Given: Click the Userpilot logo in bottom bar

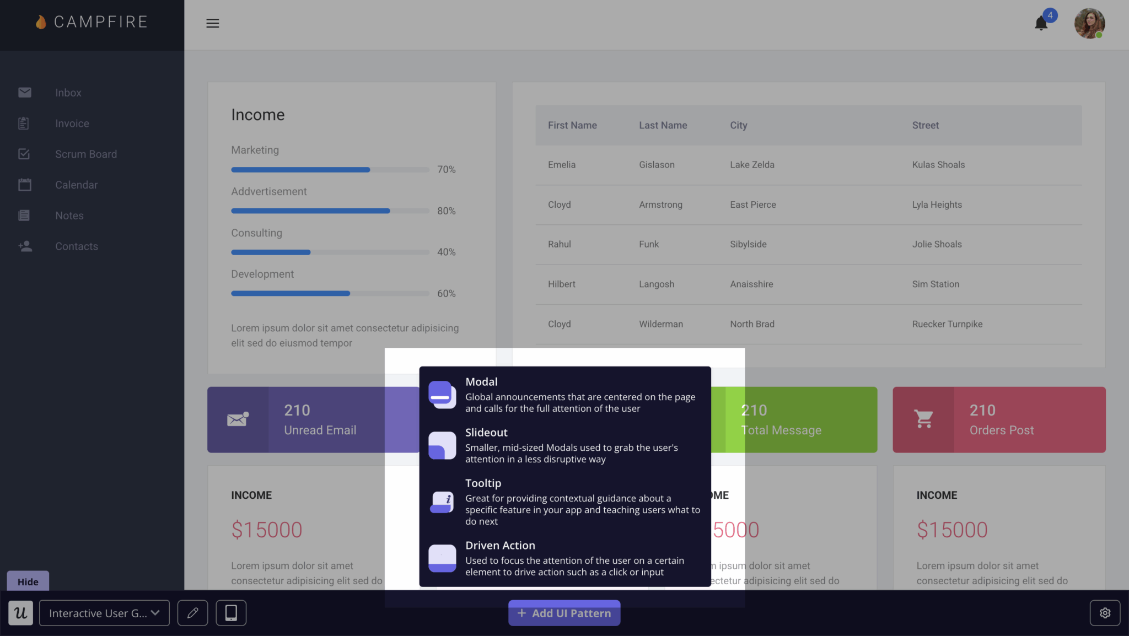Looking at the screenshot, I should click(x=20, y=612).
